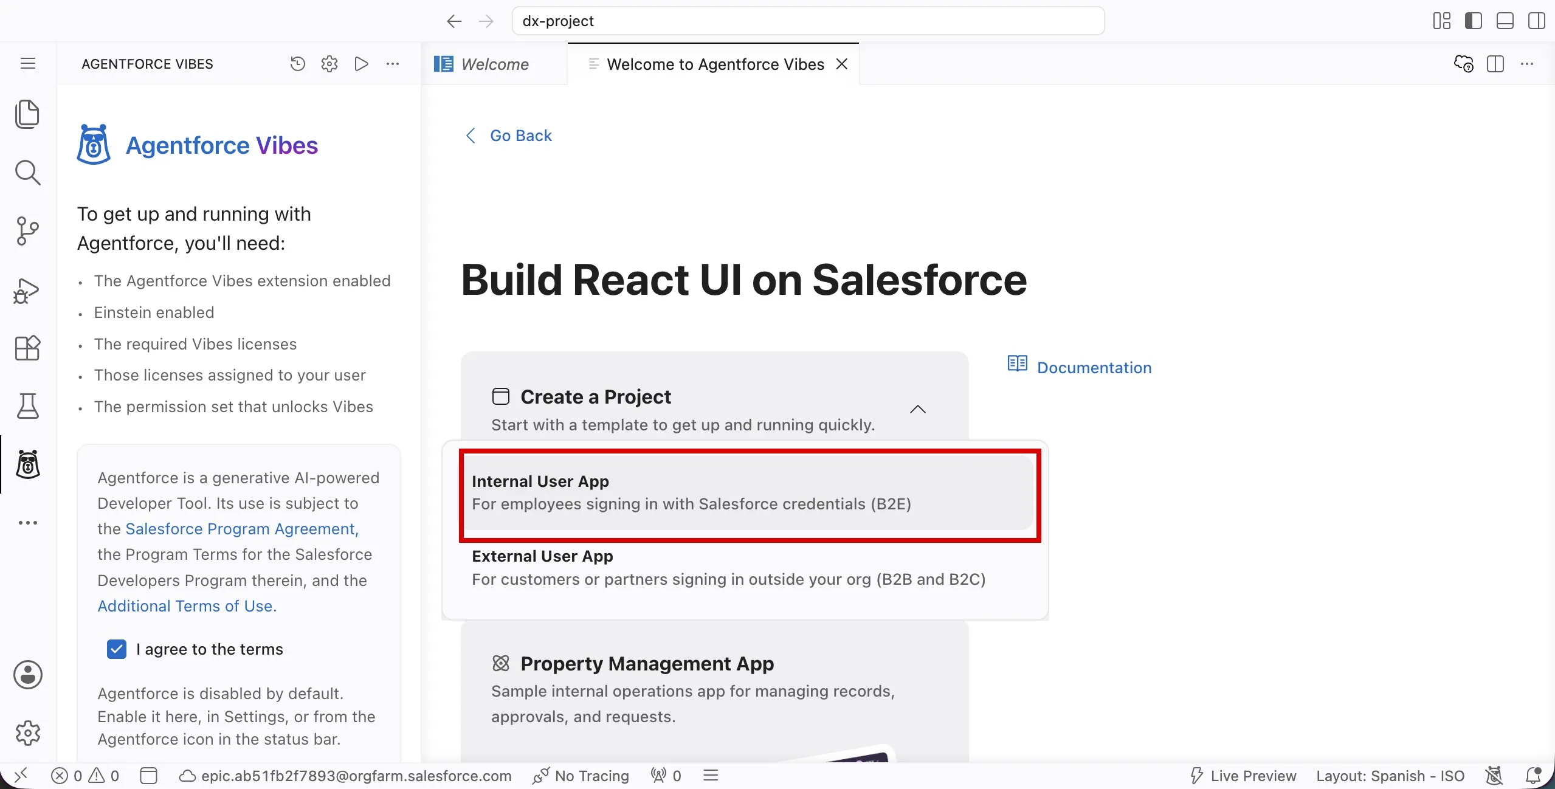
Task: Click the play icon in Agentforce Vibes header
Action: tap(362, 64)
